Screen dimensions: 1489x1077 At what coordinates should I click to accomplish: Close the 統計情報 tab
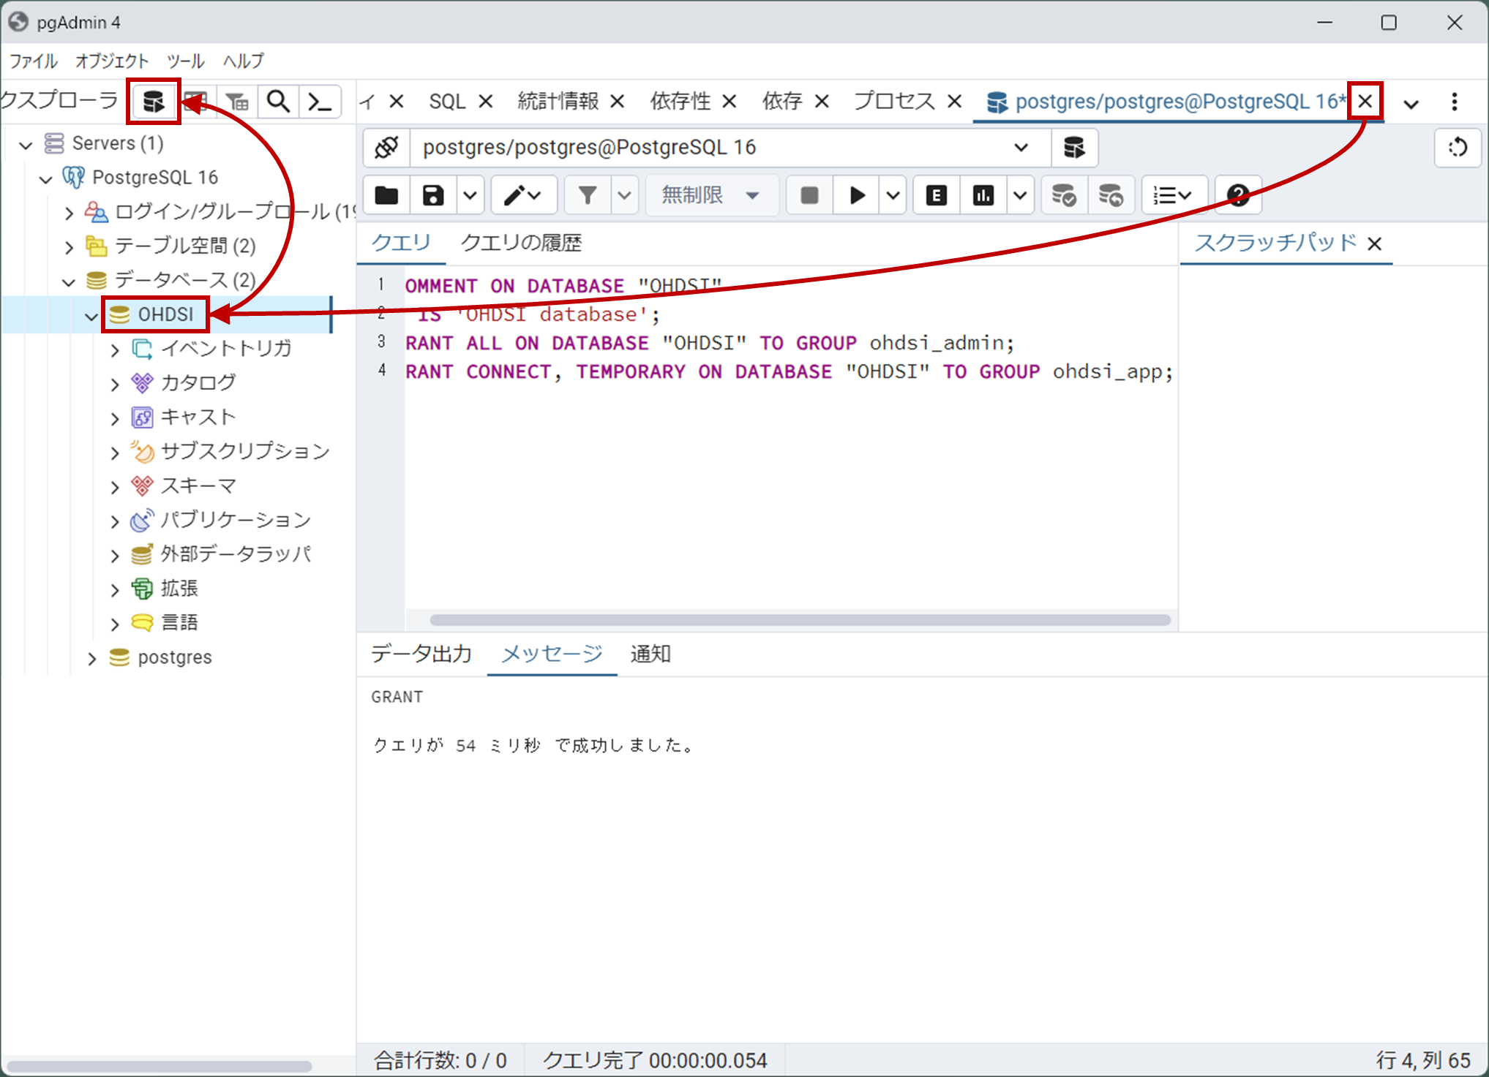[x=618, y=102]
